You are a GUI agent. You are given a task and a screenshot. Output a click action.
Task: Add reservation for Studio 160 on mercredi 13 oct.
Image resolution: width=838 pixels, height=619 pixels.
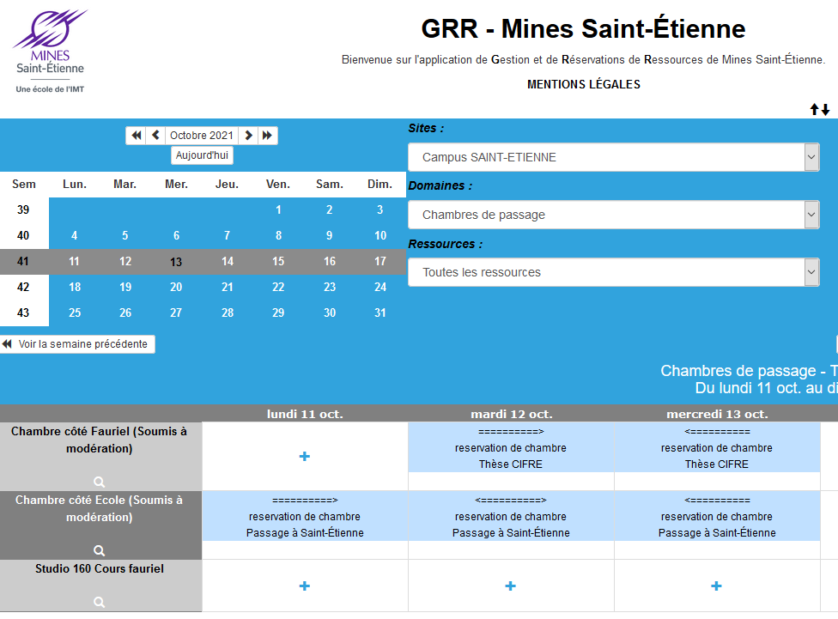[716, 586]
